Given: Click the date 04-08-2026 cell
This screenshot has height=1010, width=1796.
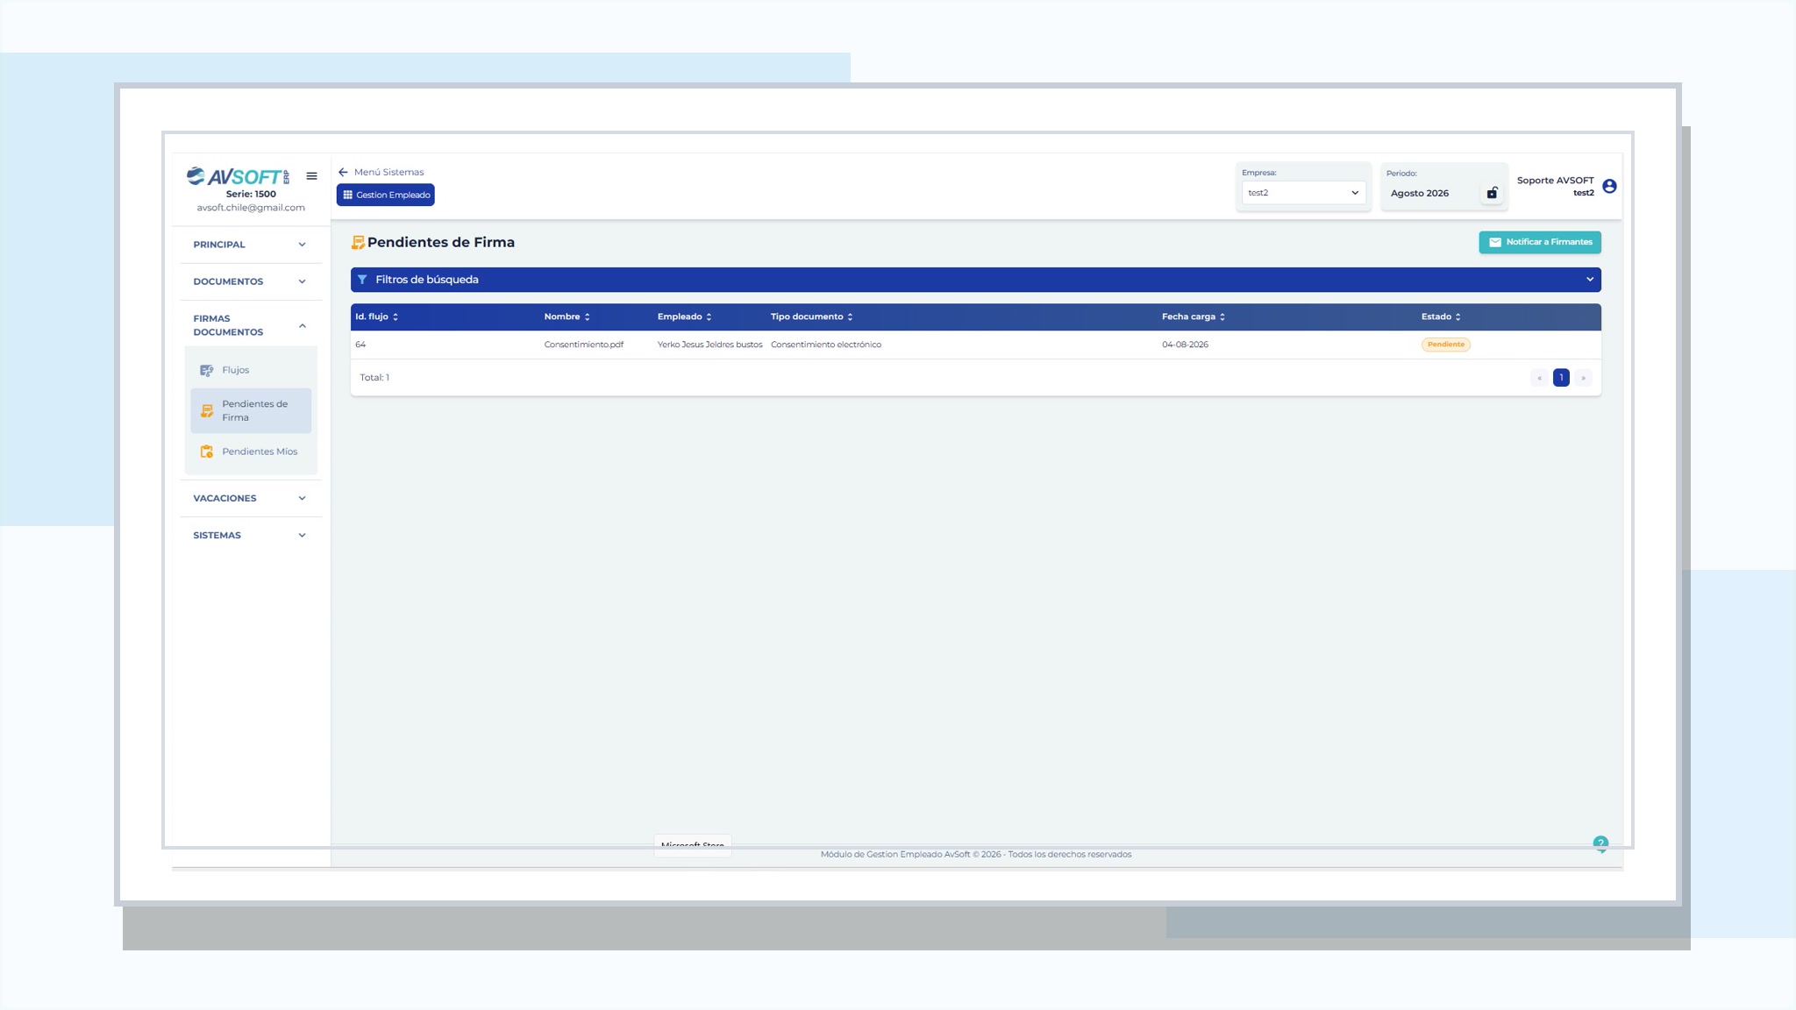Looking at the screenshot, I should (x=1185, y=345).
